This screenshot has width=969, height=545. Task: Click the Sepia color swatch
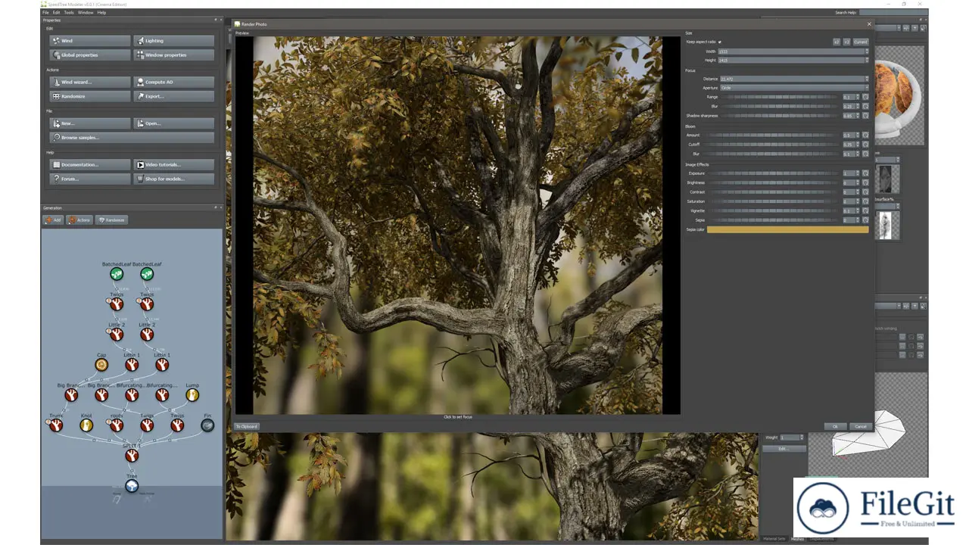tap(788, 229)
